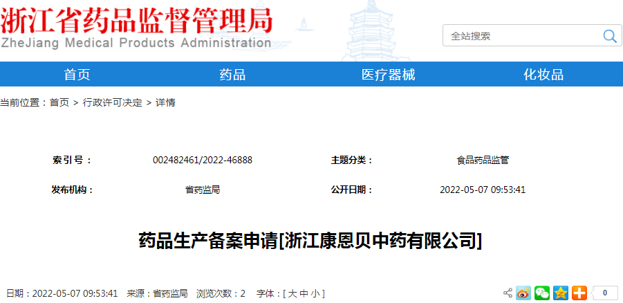Select the index number 002482461/2022-46888
623x303 pixels.
203,160
